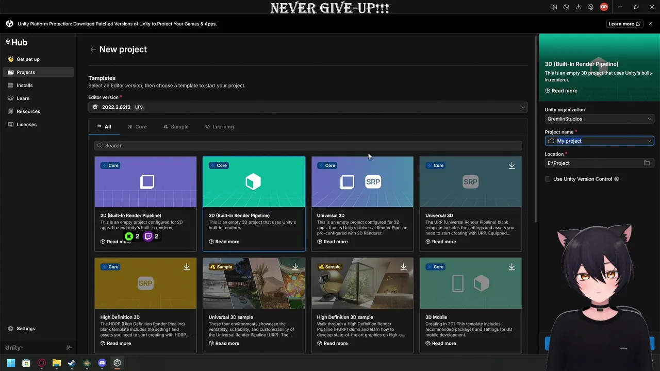Open Hub Settings gear
The height and width of the screenshot is (371, 660).
(21, 328)
